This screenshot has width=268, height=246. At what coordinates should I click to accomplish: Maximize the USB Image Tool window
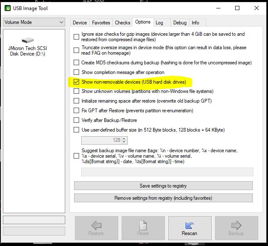[x=237, y=8]
